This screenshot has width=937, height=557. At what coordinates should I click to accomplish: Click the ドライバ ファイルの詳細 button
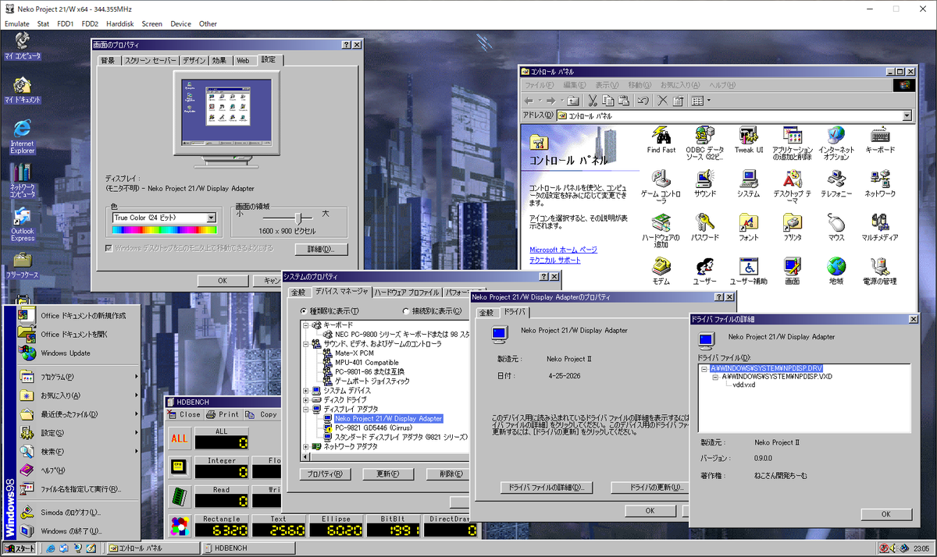[546, 488]
